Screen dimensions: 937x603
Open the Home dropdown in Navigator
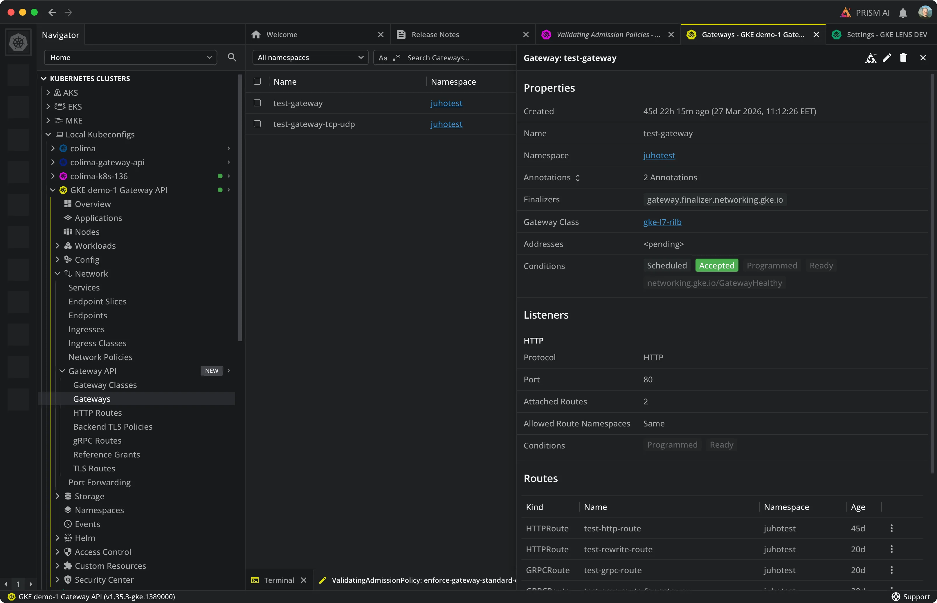click(131, 58)
